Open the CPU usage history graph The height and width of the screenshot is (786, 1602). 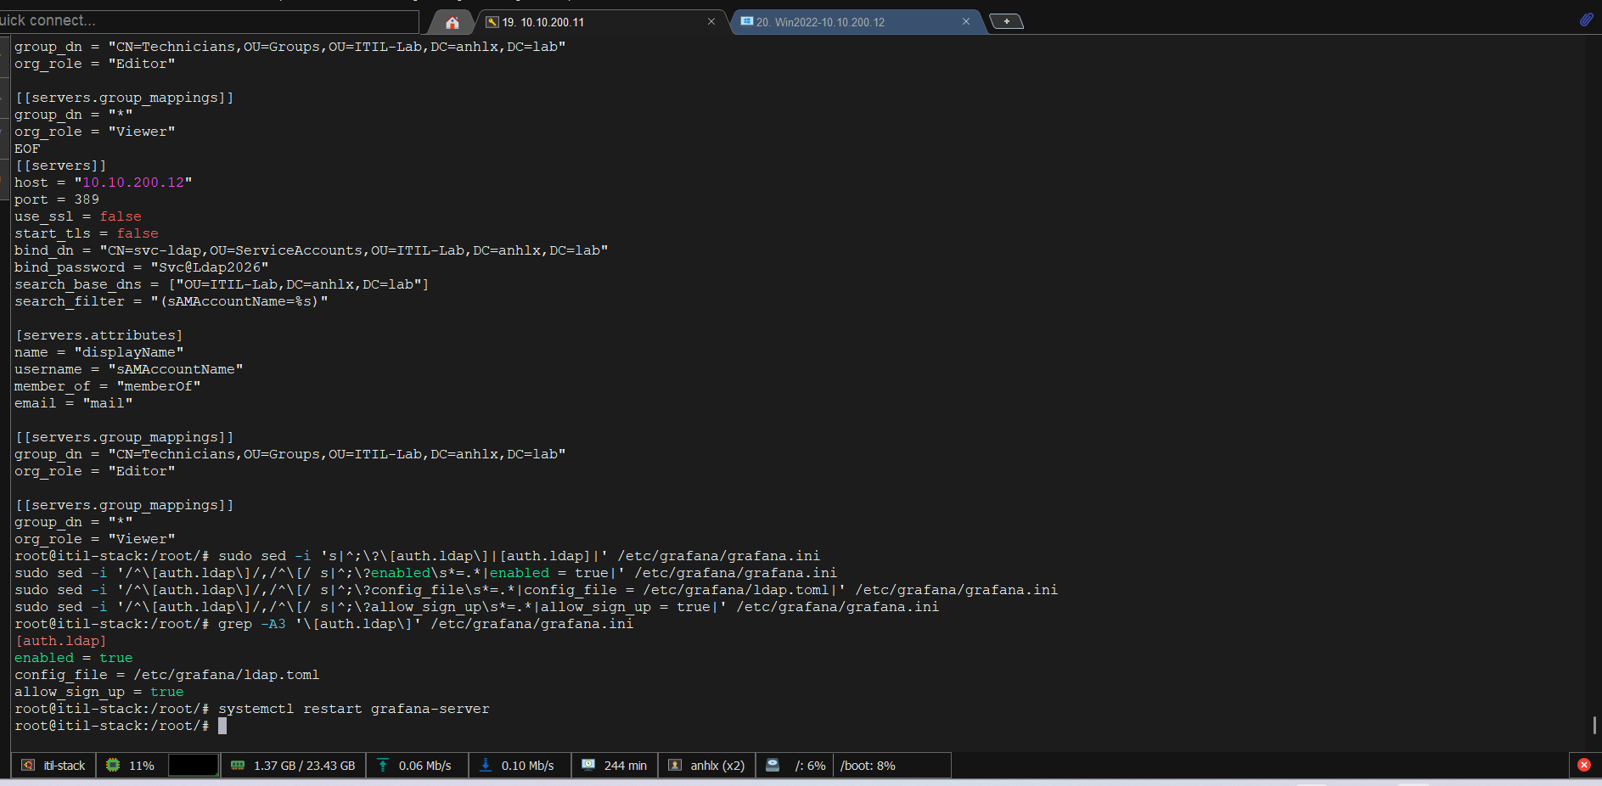[x=194, y=765]
